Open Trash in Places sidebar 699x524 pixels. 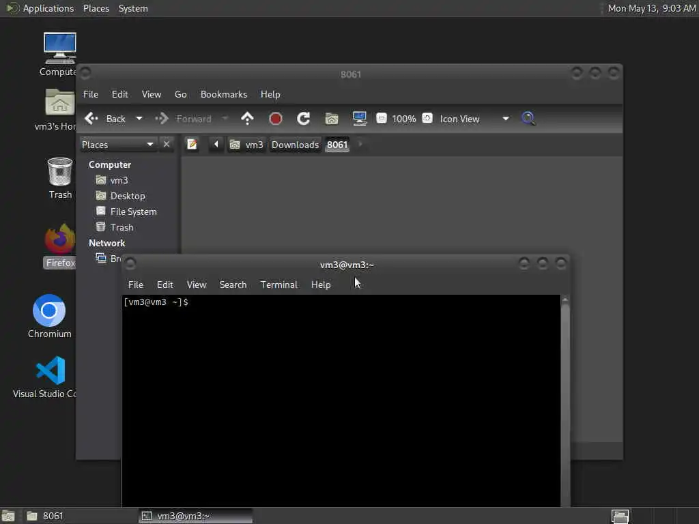coord(122,227)
